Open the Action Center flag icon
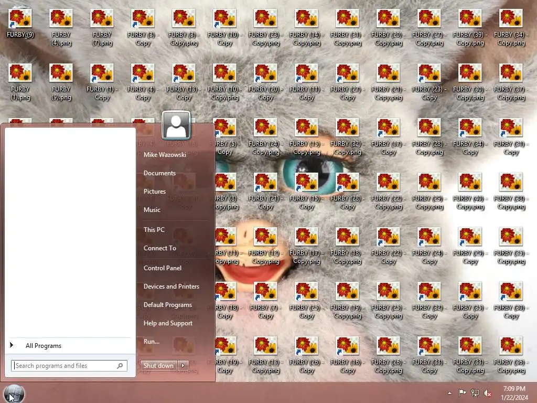The image size is (537, 403). coord(462,393)
